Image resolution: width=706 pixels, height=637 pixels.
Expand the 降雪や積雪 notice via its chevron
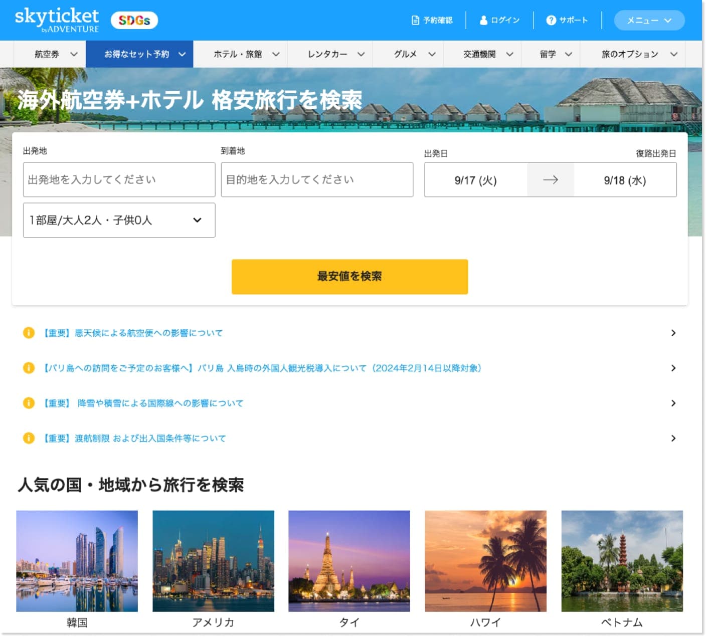coord(673,403)
